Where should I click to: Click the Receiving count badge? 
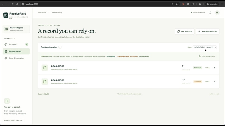click(x=27, y=44)
